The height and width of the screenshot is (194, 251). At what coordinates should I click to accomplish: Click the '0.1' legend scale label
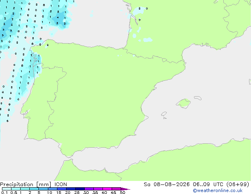4,192
